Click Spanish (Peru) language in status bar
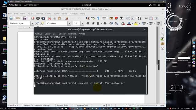 pos(82,105)
